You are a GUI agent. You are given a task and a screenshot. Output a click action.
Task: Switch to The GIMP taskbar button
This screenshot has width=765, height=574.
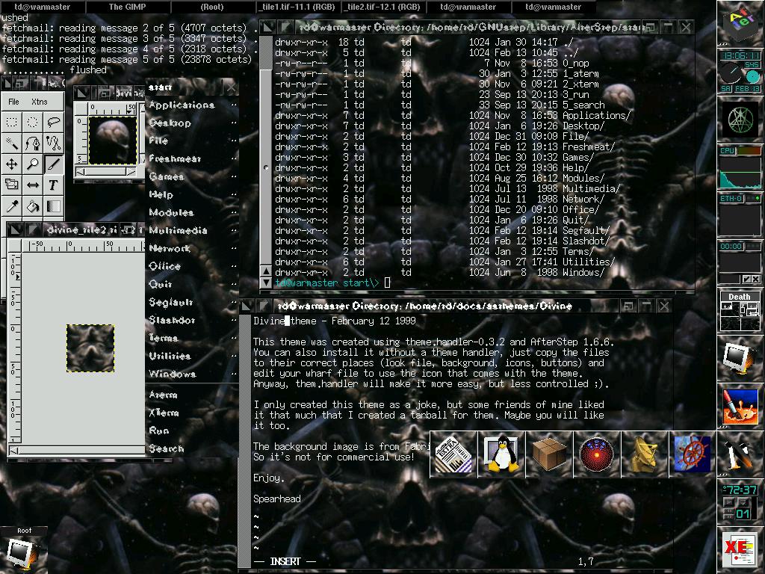click(128, 7)
